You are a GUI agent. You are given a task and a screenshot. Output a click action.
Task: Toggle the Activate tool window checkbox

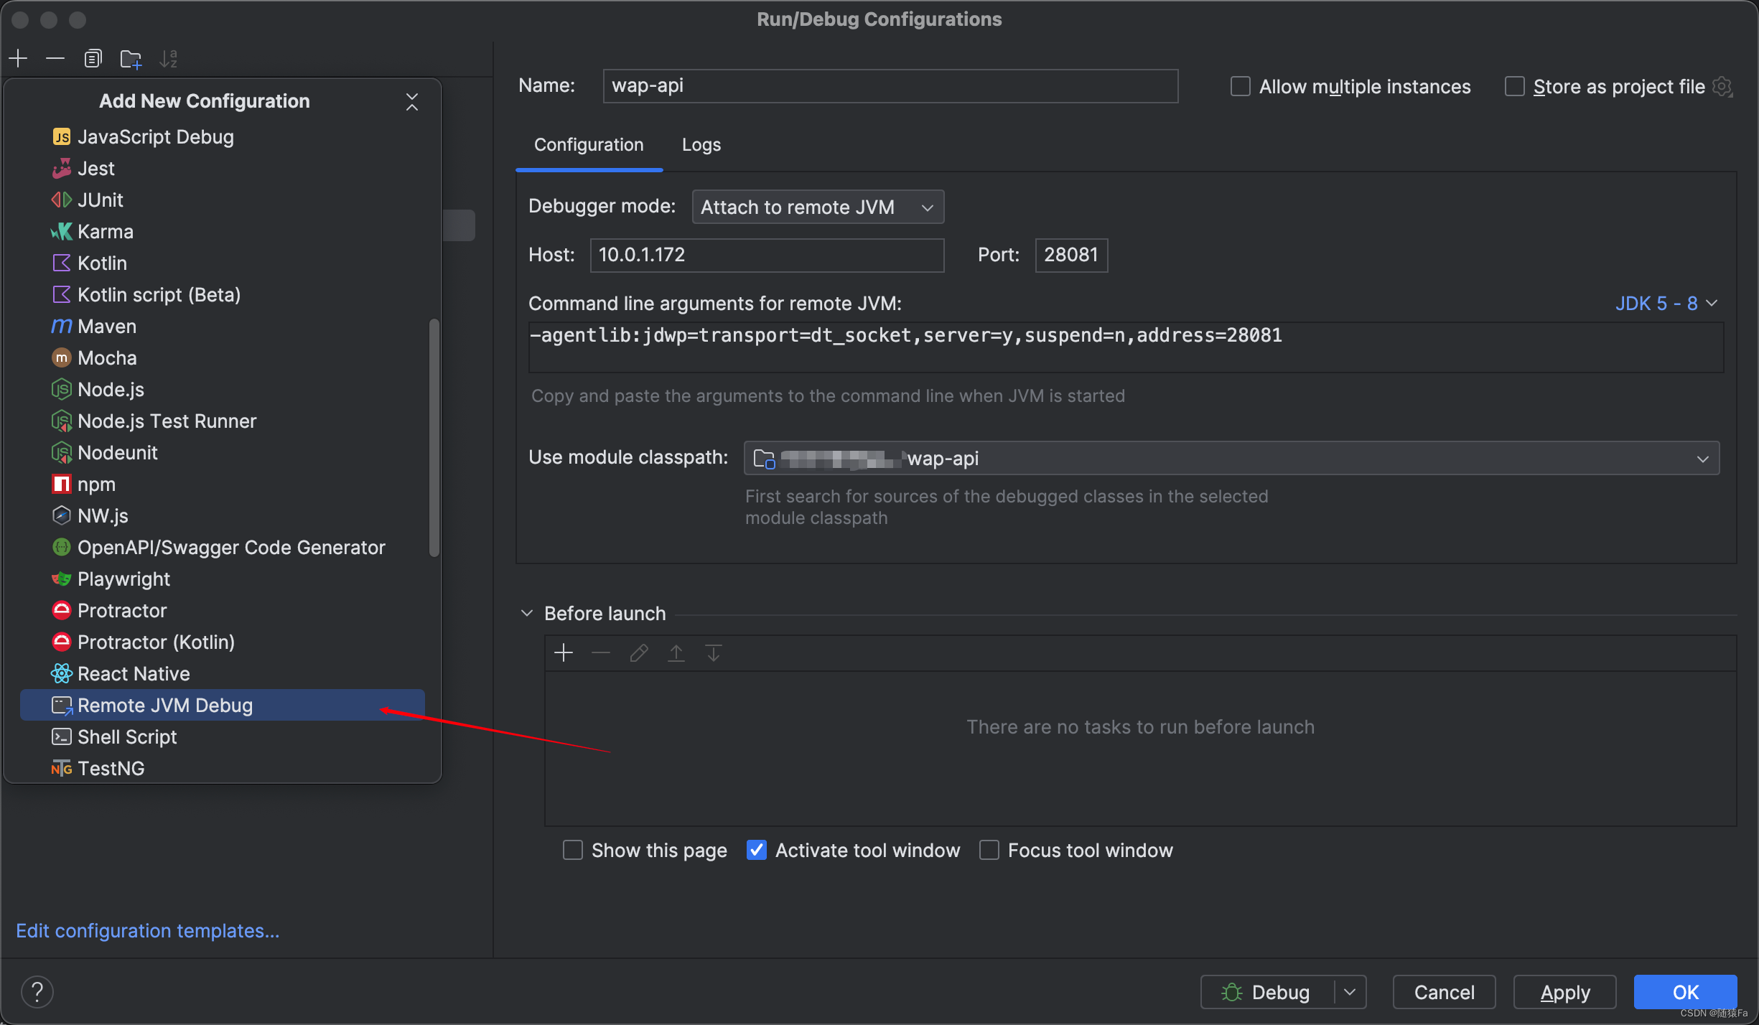[x=756, y=851]
